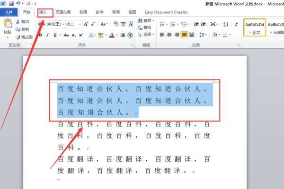284x189 pixels.
Task: Click the Multilevel List icon
Action: point(184,24)
